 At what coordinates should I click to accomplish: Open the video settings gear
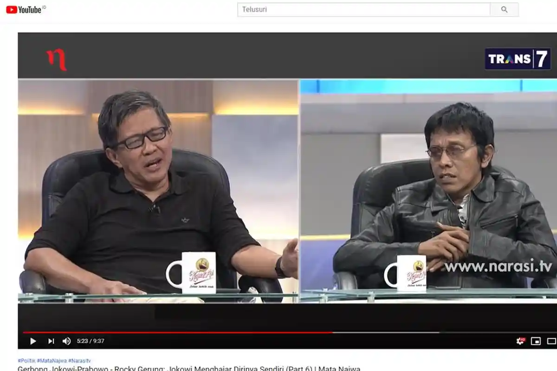coord(520,341)
